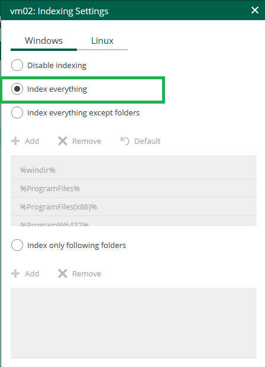Screen dimensions: 265x367
Task: Select the Disable indexing radio button
Action: point(17,65)
